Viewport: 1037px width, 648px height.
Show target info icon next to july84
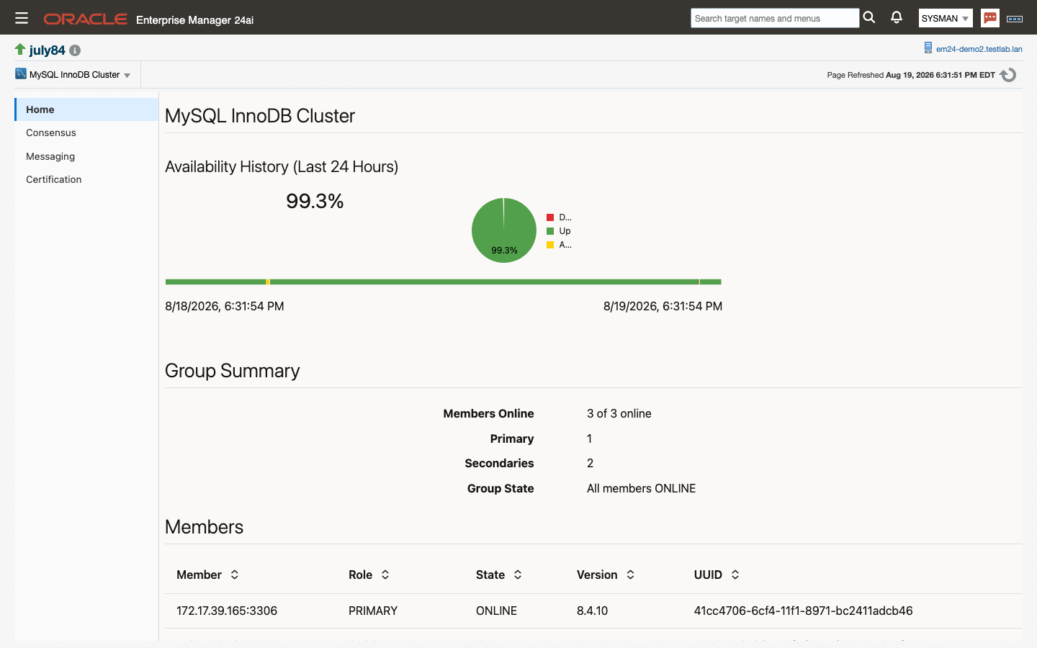75,50
